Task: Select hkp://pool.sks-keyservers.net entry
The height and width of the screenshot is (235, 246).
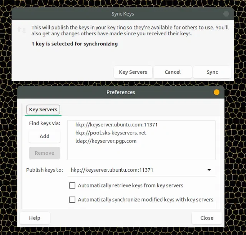Action: click(111, 133)
